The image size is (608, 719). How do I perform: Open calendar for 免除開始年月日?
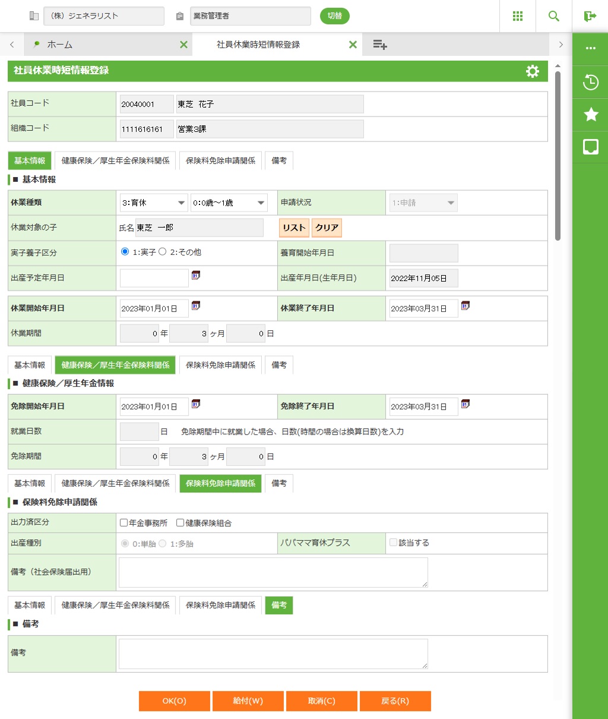(196, 403)
